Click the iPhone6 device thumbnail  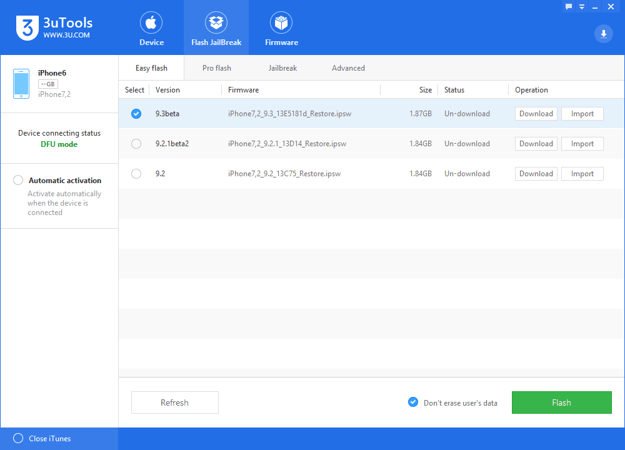(x=21, y=84)
